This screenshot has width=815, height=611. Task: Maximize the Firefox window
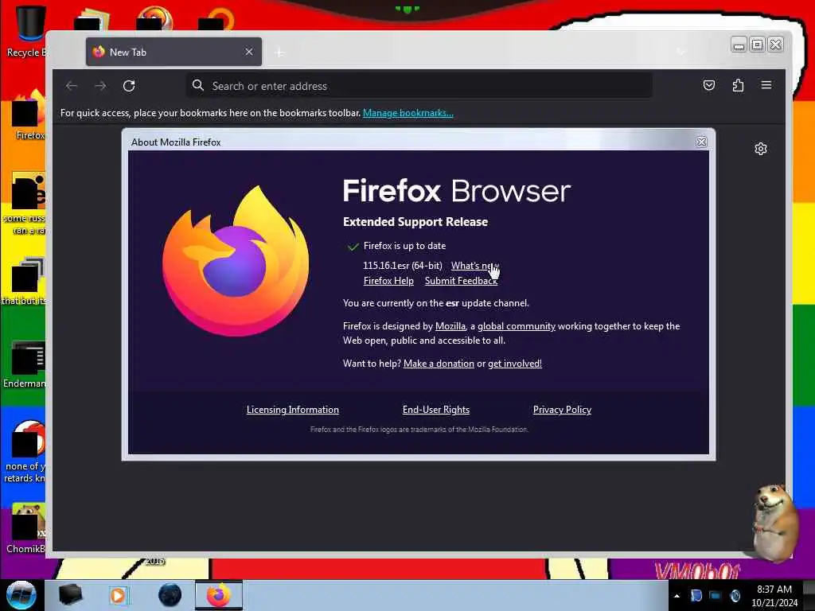pos(758,45)
